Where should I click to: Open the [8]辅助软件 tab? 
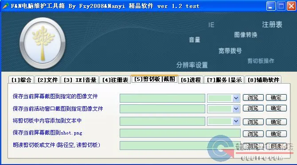click(x=263, y=80)
